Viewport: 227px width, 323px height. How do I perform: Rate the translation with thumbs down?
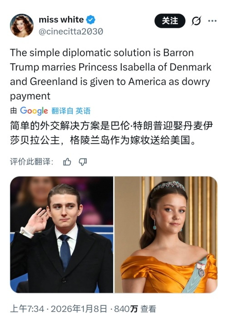click(83, 162)
